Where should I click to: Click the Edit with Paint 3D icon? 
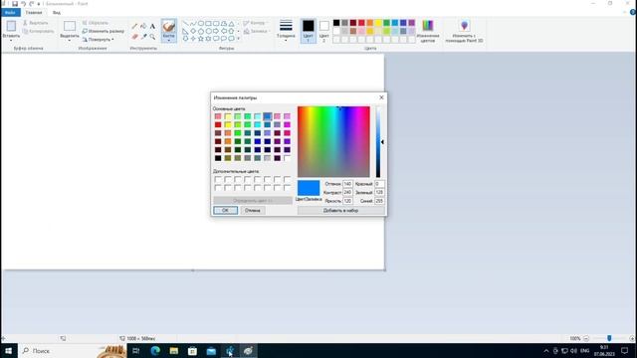click(464, 26)
